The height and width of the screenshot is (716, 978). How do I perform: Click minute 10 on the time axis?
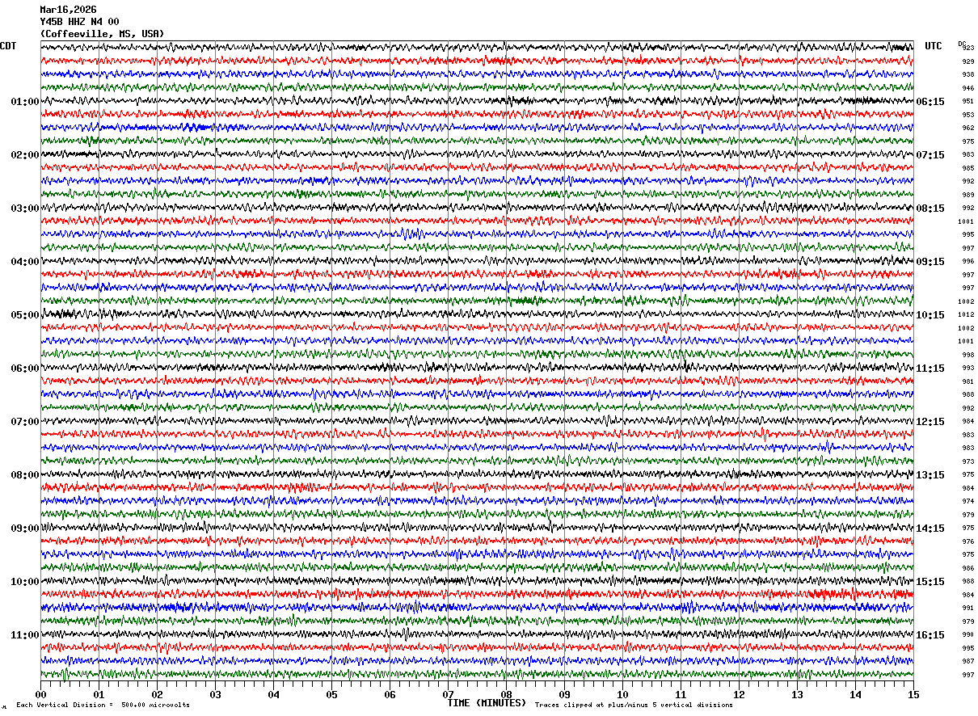(x=622, y=694)
